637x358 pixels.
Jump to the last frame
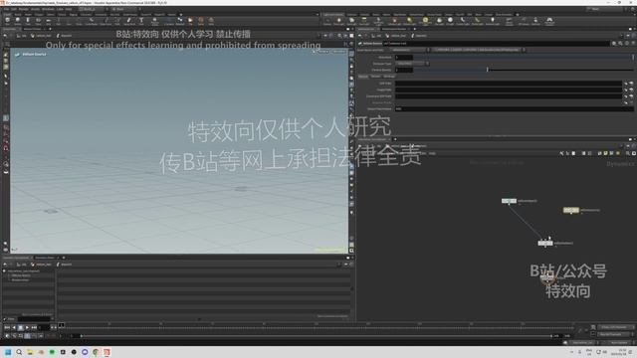pos(34,327)
